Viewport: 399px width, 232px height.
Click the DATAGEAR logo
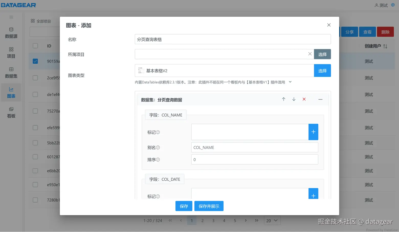click(18, 5)
